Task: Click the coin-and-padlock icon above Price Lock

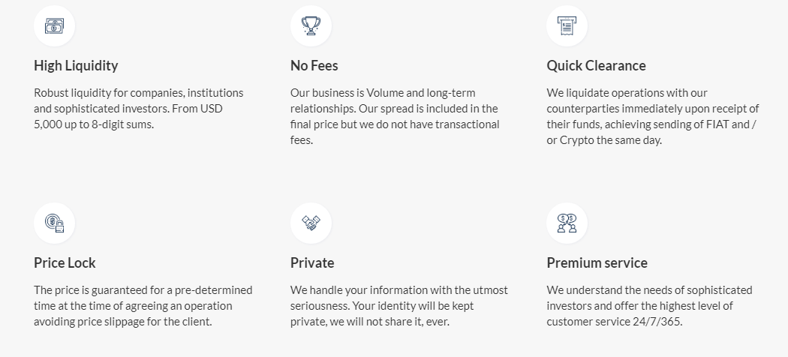Action: [54, 223]
